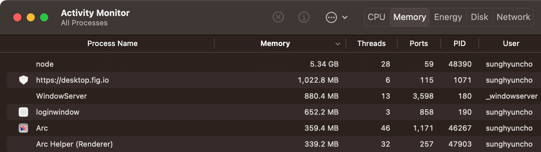Sort by Threads column header
The height and width of the screenshot is (152, 541).
point(371,43)
